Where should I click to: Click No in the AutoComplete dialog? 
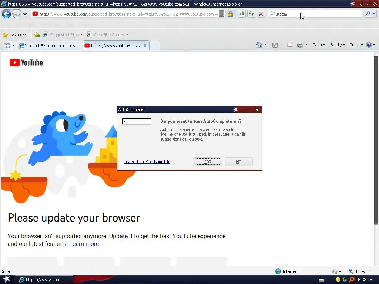tap(239, 161)
